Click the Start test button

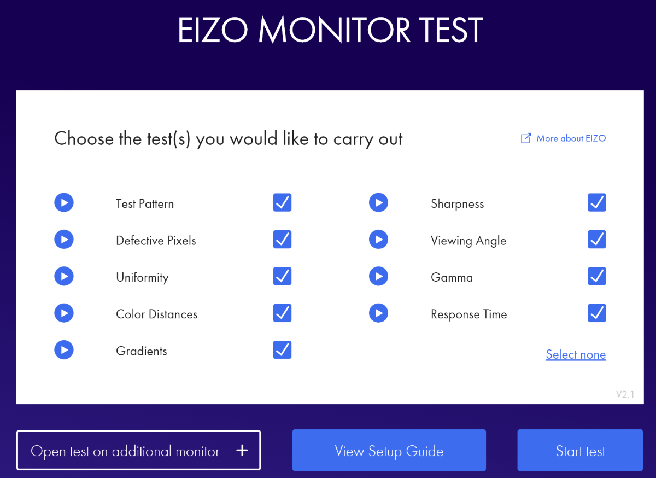[x=580, y=450]
